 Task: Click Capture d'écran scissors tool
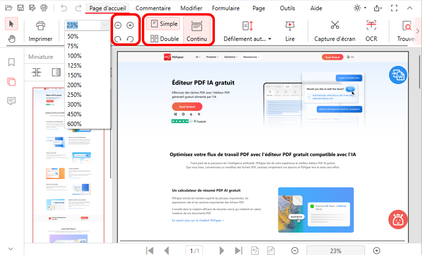(x=335, y=32)
